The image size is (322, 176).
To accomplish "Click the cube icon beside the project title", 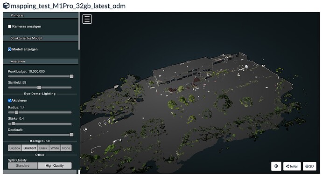I will [6, 6].
